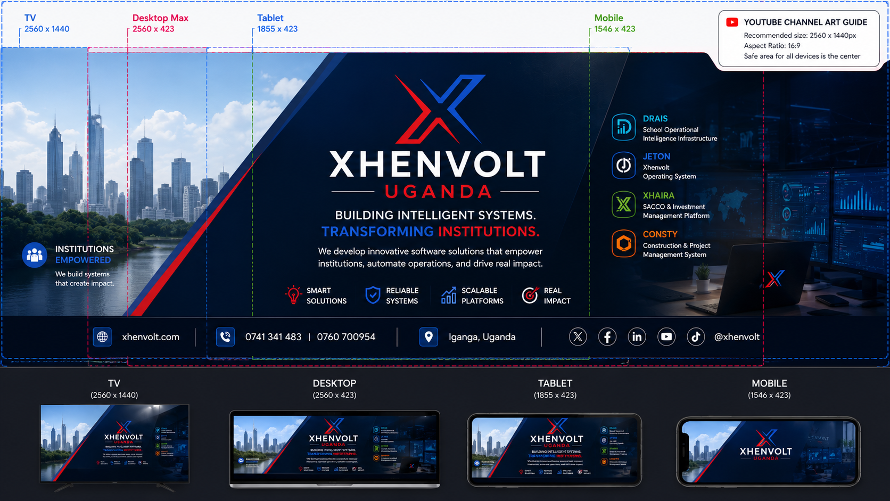Click the JETON product title
Image resolution: width=890 pixels, height=501 pixels.
pyautogui.click(x=656, y=157)
